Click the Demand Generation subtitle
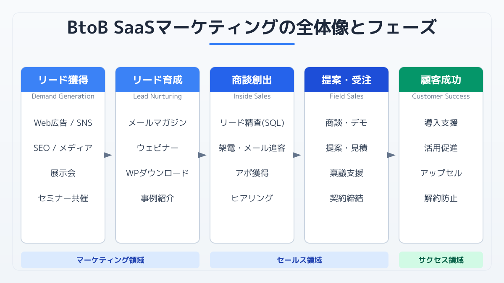This screenshot has height=283, width=504. click(63, 96)
